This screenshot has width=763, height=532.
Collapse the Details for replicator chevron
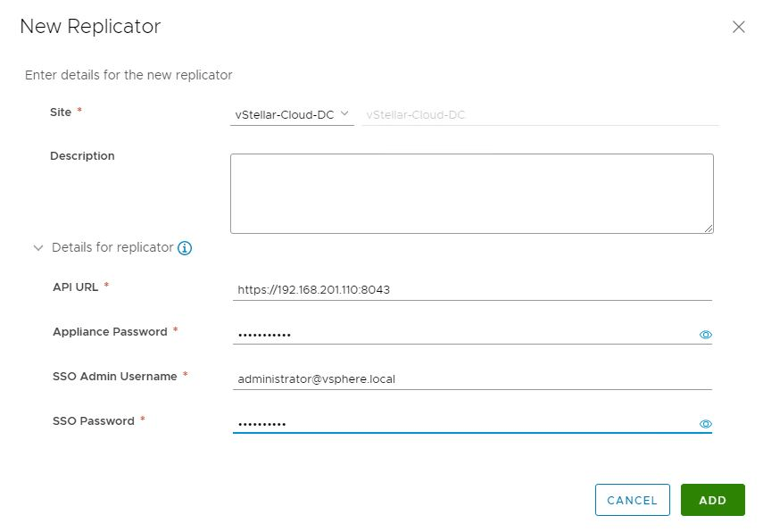38,248
